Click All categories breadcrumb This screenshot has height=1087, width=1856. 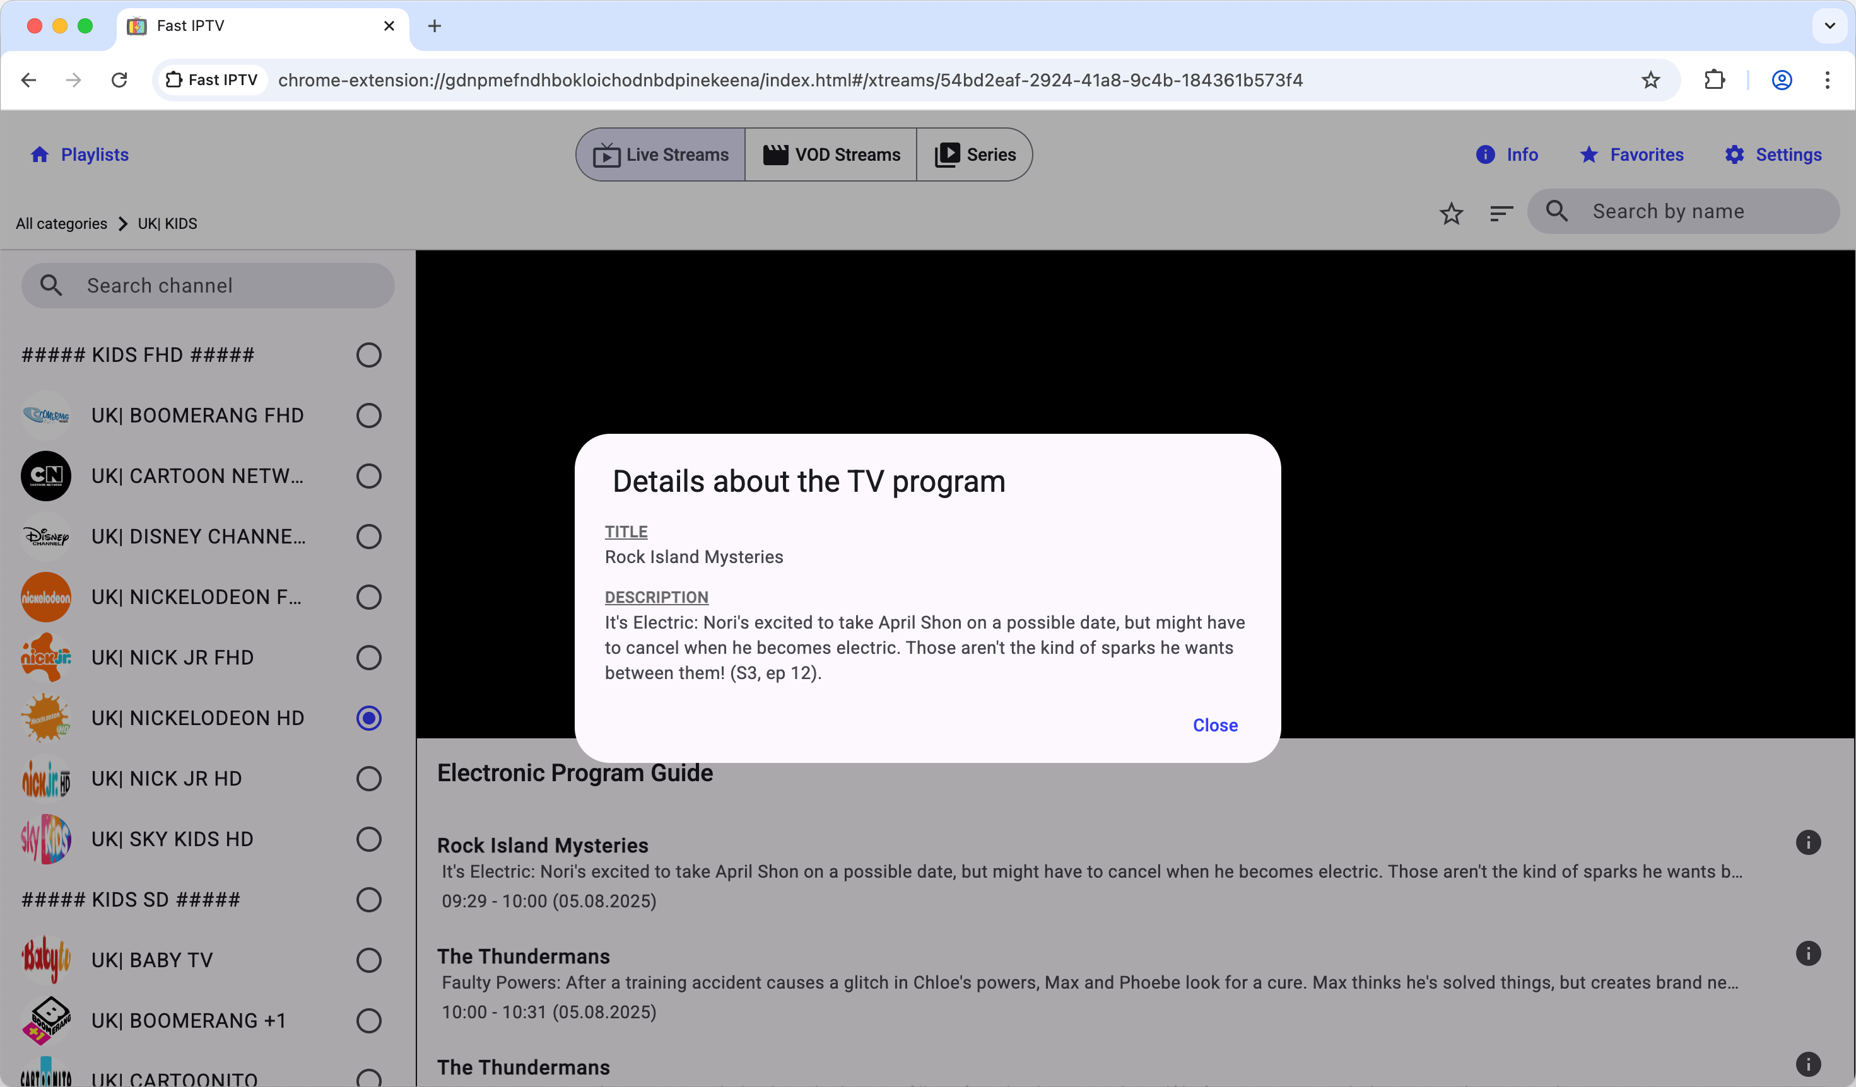pos(61,224)
